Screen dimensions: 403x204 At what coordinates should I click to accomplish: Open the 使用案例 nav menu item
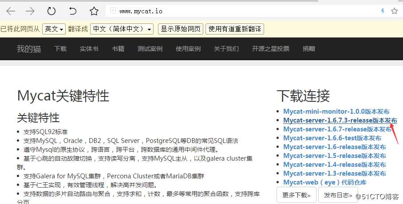(188, 49)
